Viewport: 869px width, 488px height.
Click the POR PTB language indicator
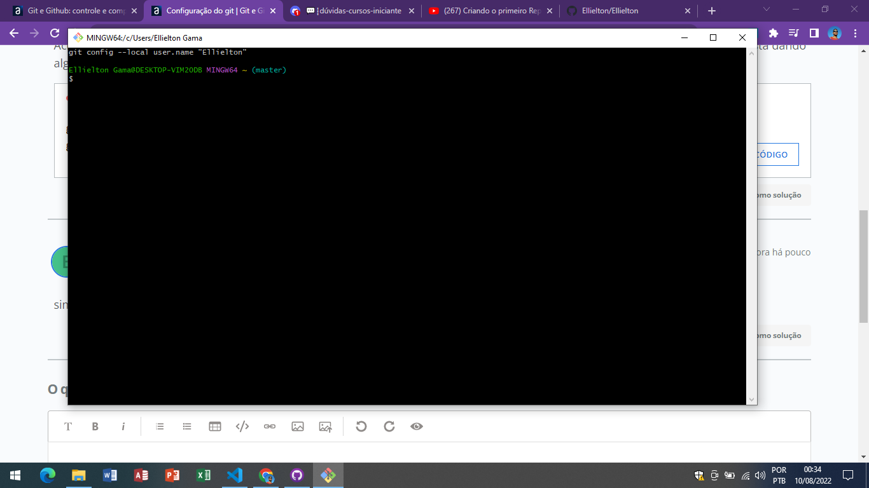point(779,475)
